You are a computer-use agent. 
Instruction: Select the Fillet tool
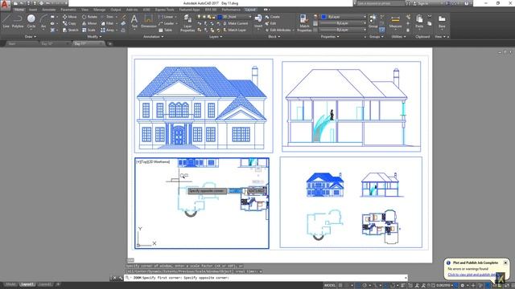pos(107,23)
